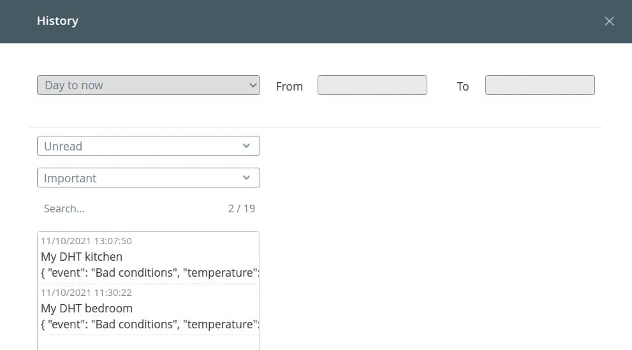The width and height of the screenshot is (632, 350).
Task: Click the chevron on the Important dropdown
Action: pyautogui.click(x=247, y=178)
